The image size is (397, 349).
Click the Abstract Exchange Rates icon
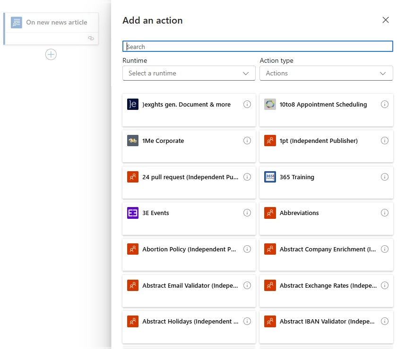[270, 285]
